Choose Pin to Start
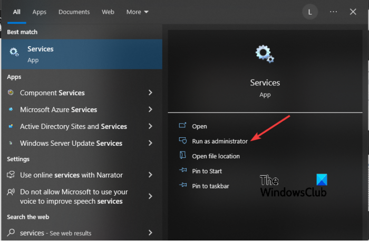 207,172
